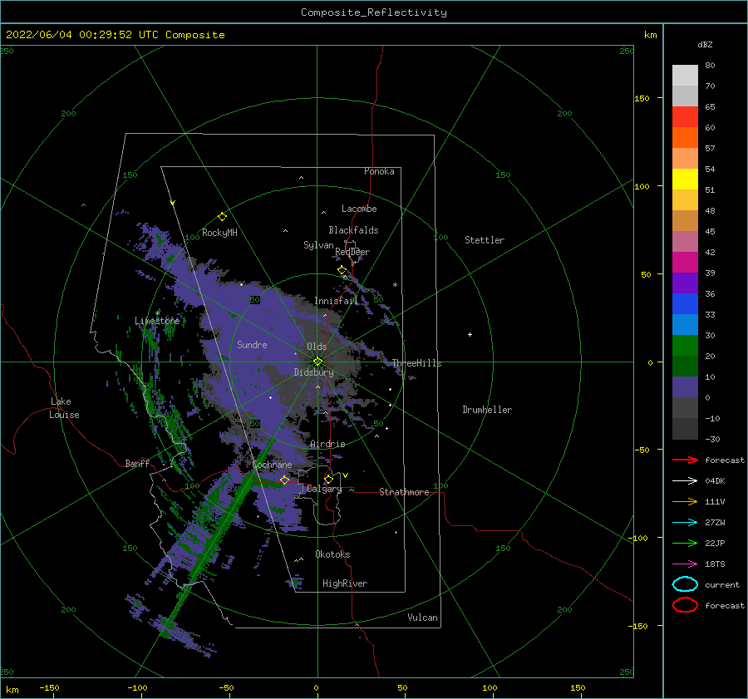Click the 2022/06/04 UTC timestamp text
This screenshot has height=699, width=748.
115,35
